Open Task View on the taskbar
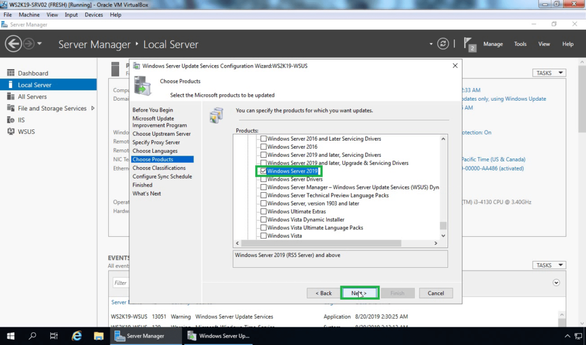Screen dimensions: 586x345 [x=54, y=336]
